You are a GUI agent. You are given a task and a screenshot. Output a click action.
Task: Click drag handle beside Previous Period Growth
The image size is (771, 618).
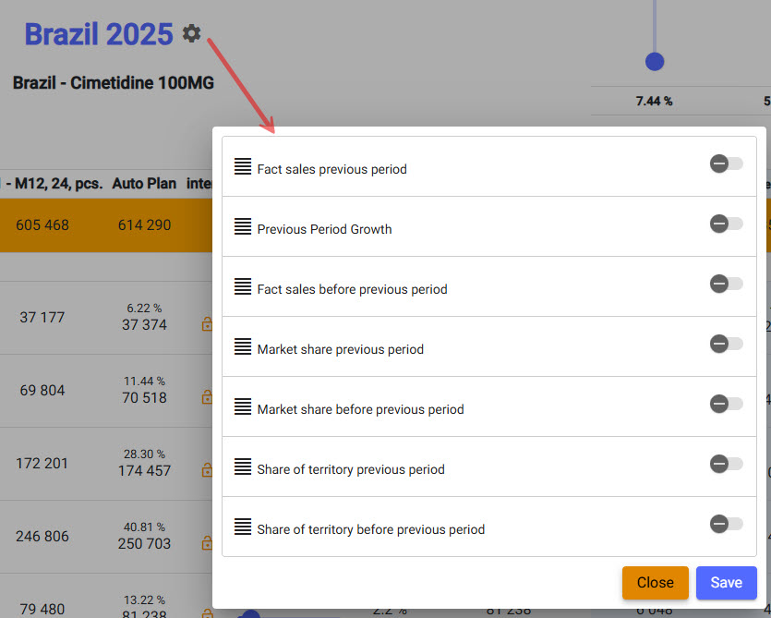pos(243,226)
